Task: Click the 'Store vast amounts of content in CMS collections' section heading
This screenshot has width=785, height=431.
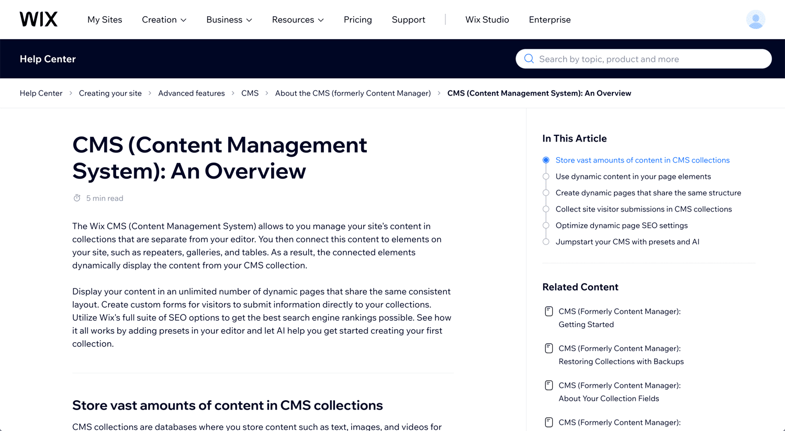Action: tap(228, 405)
